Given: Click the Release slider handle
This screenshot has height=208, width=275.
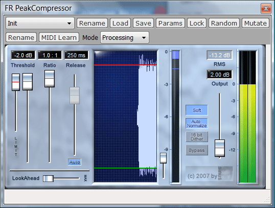Looking at the screenshot, I should [x=75, y=96].
